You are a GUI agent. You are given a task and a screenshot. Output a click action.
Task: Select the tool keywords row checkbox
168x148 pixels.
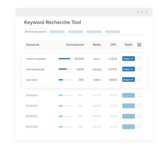click(x=139, y=69)
